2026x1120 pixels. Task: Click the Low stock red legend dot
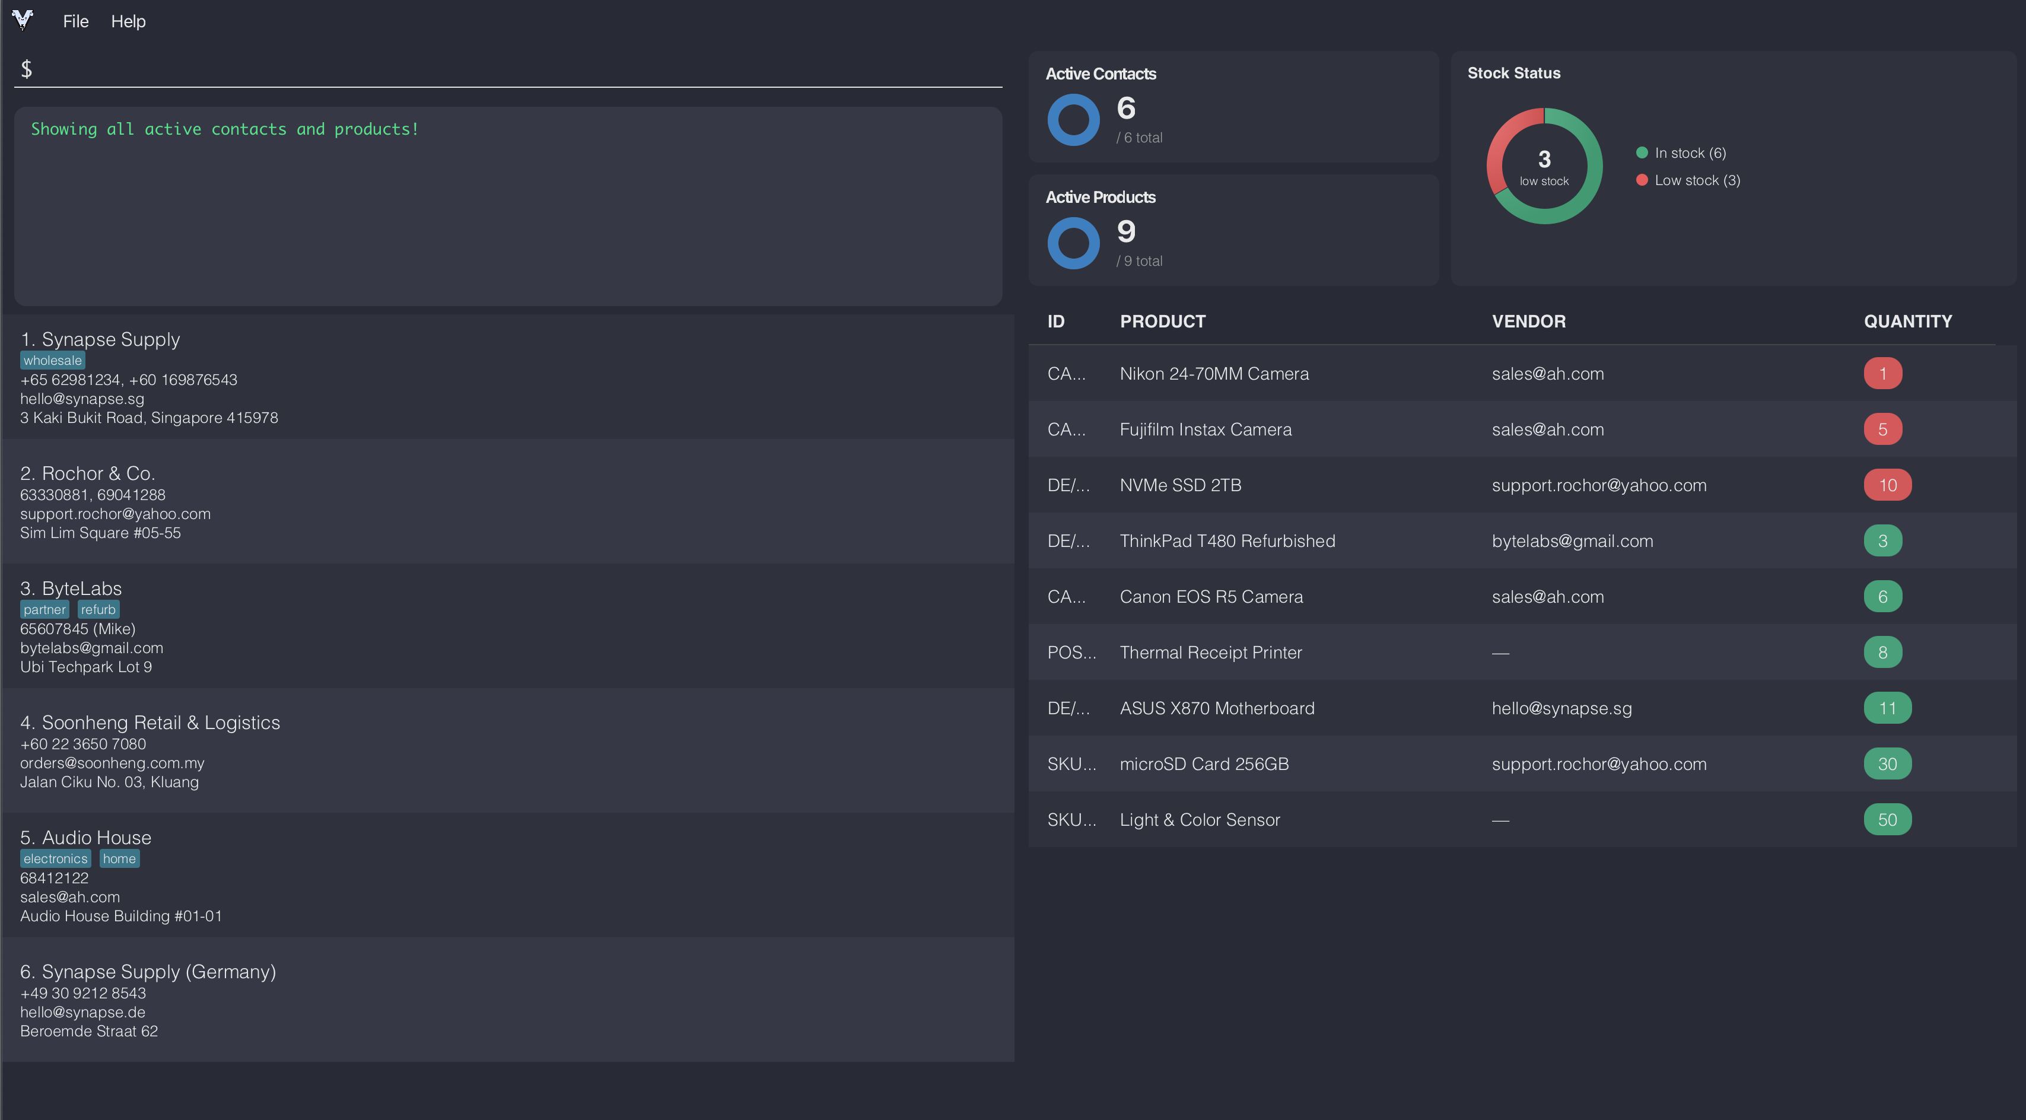[1642, 180]
